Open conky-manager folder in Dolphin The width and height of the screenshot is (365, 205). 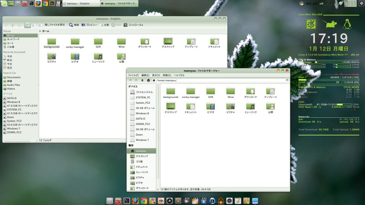(75, 43)
